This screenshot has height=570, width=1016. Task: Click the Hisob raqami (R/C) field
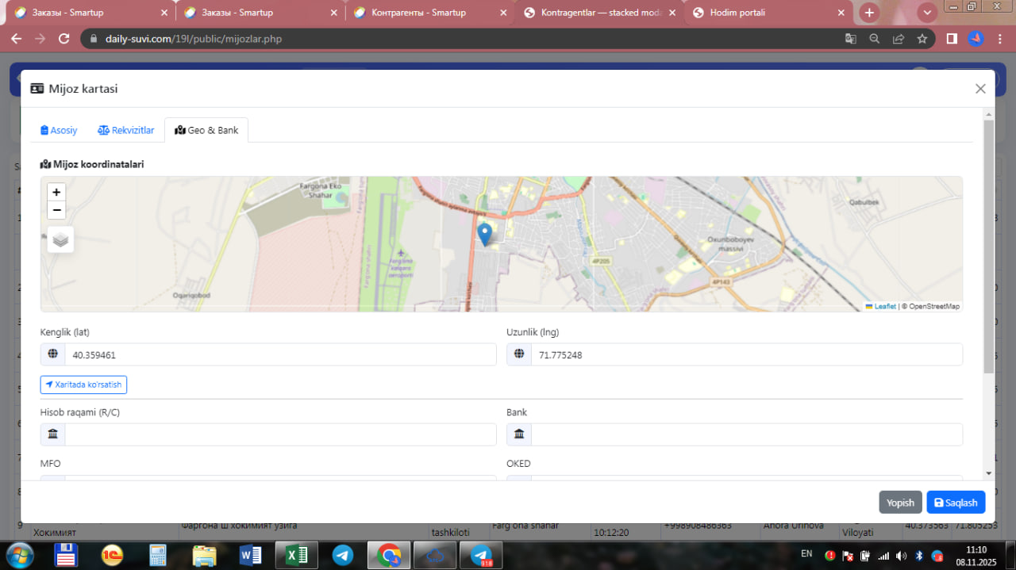point(279,434)
